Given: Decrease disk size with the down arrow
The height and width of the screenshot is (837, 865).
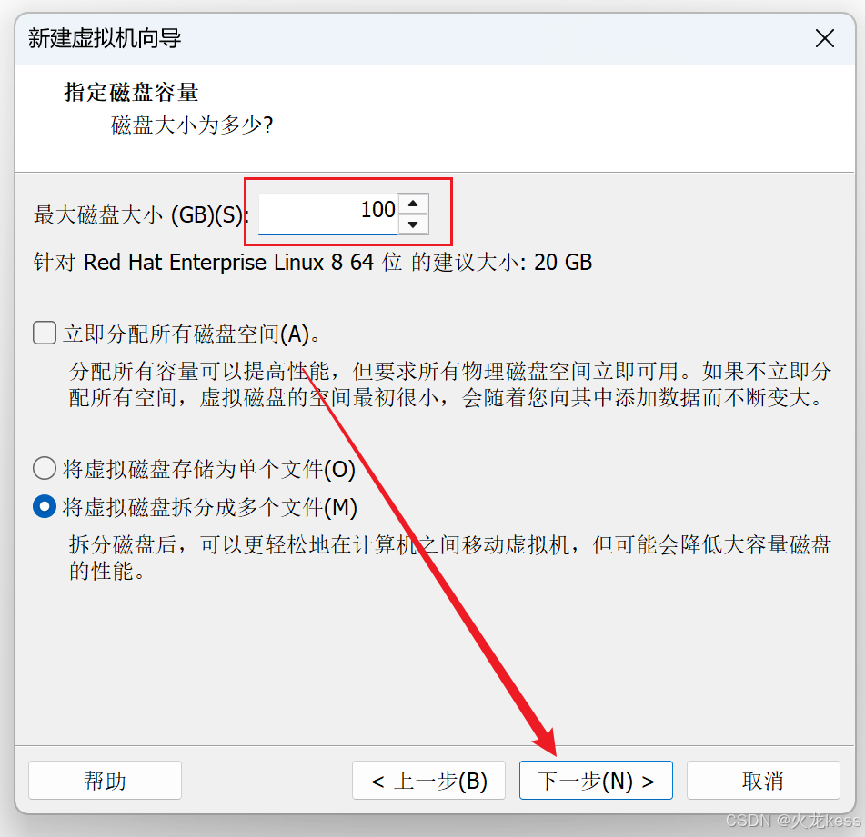Looking at the screenshot, I should [413, 224].
